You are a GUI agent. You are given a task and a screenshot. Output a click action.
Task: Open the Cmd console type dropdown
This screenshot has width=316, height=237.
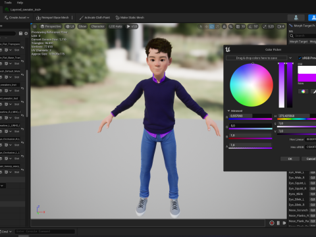click(6, 232)
